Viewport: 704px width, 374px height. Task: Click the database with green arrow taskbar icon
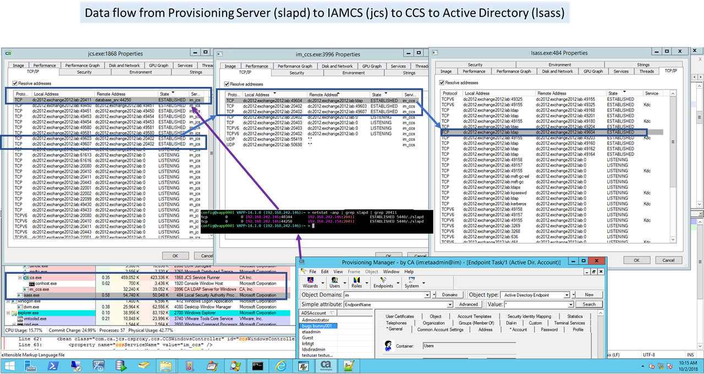click(121, 365)
